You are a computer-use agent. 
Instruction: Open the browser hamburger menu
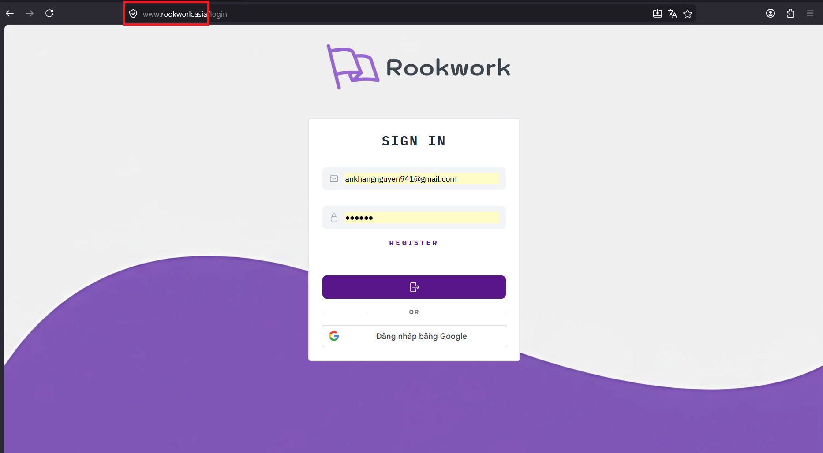810,13
